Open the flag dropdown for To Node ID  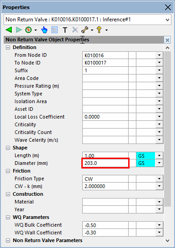click(x=159, y=63)
